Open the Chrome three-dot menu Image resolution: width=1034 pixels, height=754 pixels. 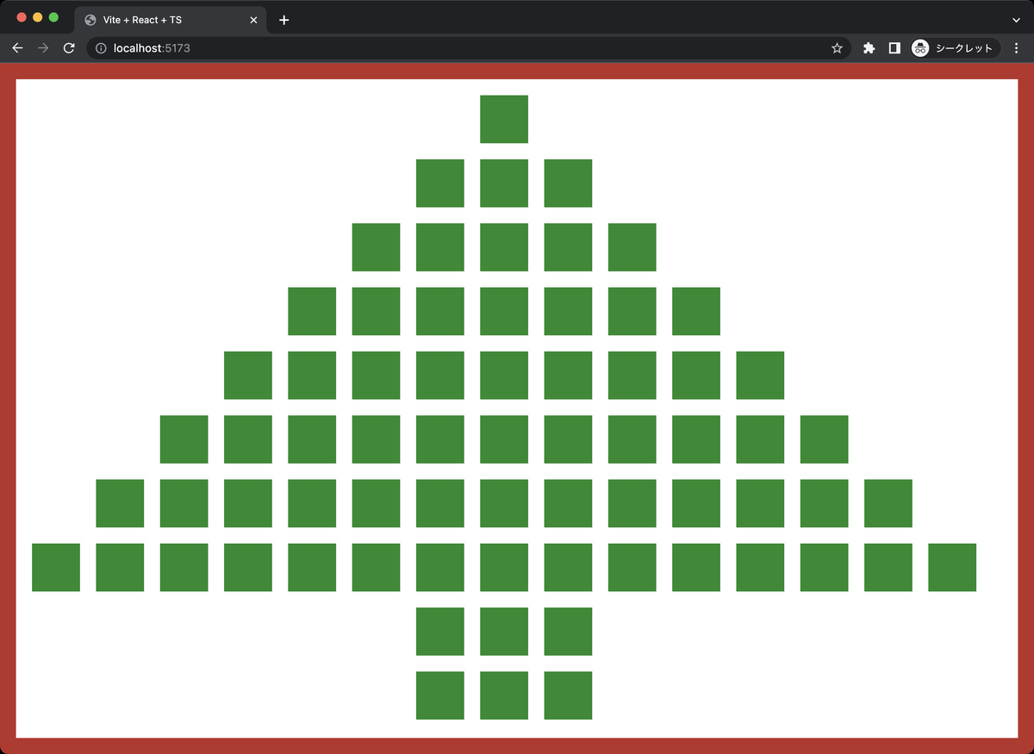click(x=1016, y=48)
